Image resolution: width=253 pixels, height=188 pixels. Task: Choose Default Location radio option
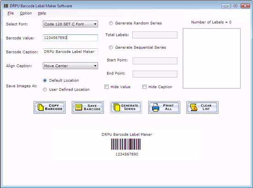coord(45,80)
